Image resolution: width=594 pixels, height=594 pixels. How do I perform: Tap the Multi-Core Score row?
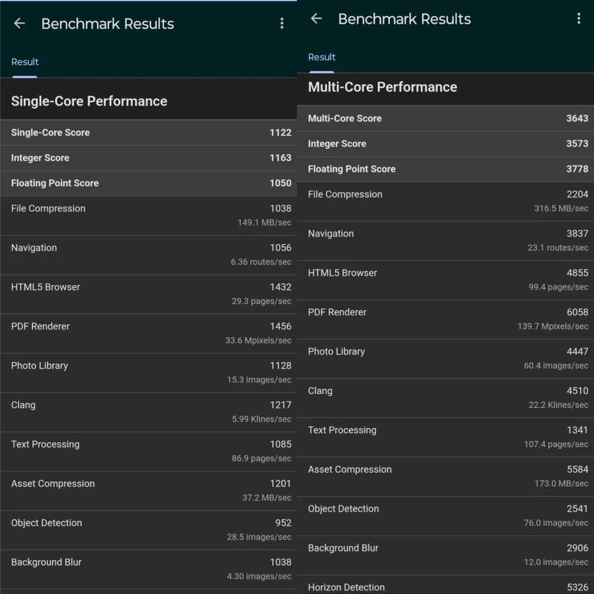(x=445, y=118)
